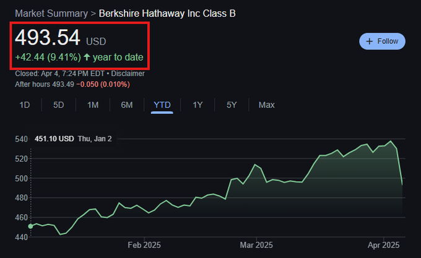Click the Mar 2025 axis label

256,244
